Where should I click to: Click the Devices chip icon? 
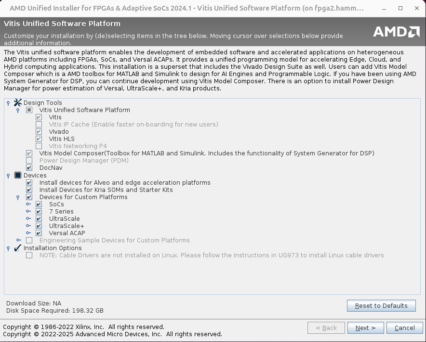pyautogui.click(x=18, y=175)
